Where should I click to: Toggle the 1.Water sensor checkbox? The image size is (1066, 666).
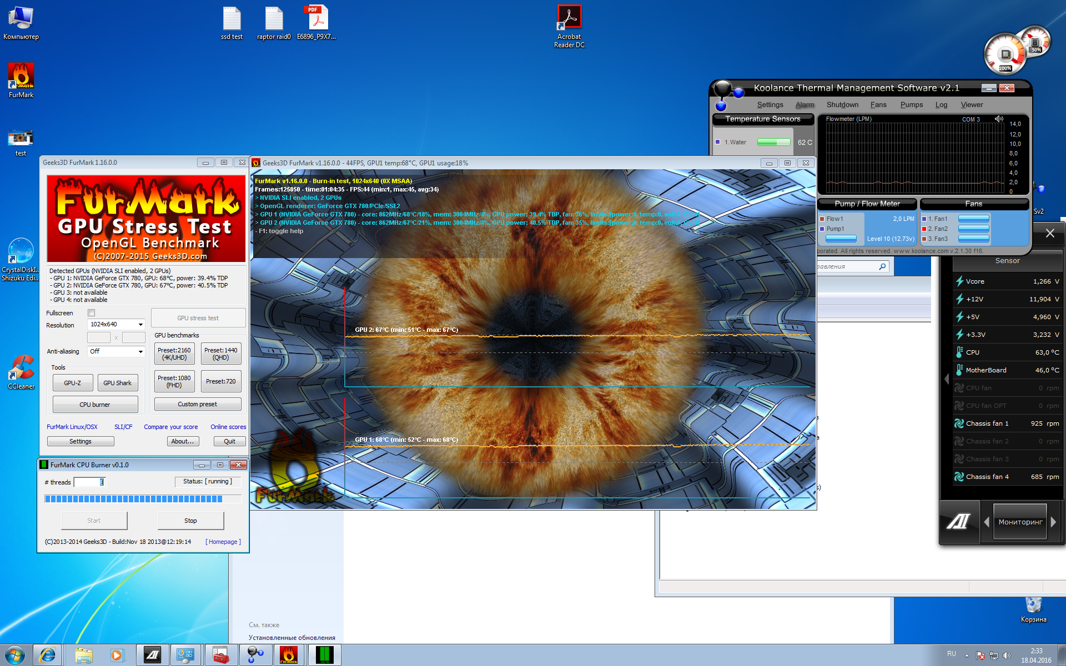click(x=718, y=142)
